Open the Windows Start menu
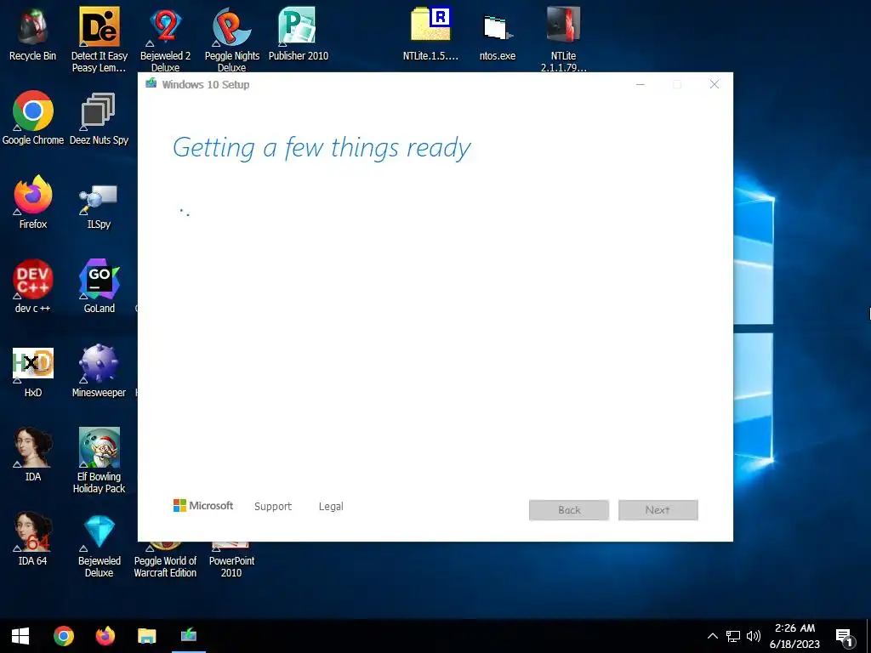Screen dimensions: 871x653 point(20,636)
